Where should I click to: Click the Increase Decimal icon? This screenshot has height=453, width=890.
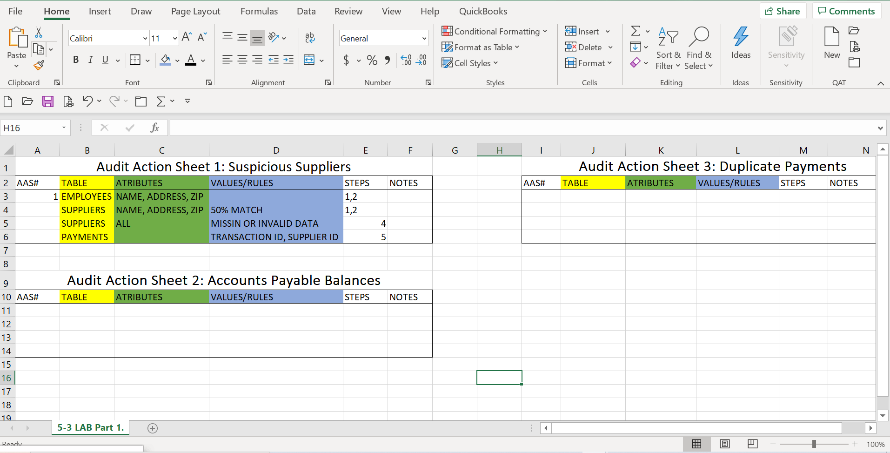(x=405, y=60)
